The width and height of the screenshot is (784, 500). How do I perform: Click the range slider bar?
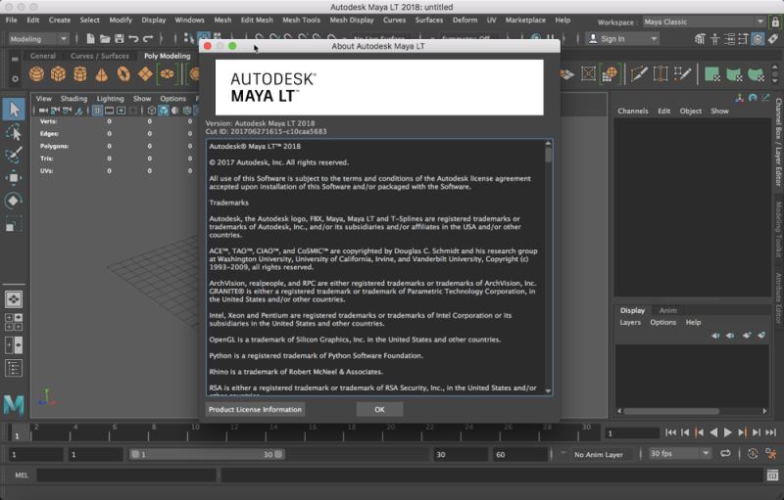(x=207, y=454)
